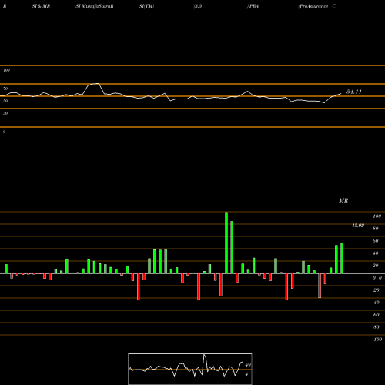Click the MR axis label -100

point(377,340)
